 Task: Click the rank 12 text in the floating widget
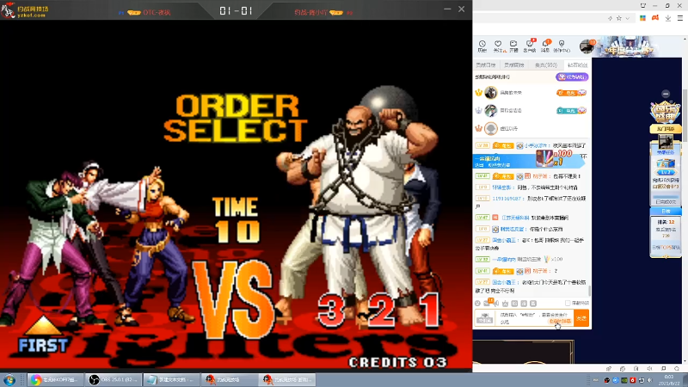point(666,223)
